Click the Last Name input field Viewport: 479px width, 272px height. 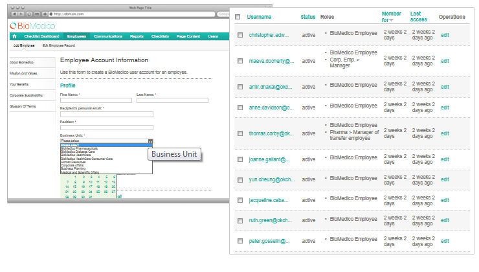pos(172,100)
